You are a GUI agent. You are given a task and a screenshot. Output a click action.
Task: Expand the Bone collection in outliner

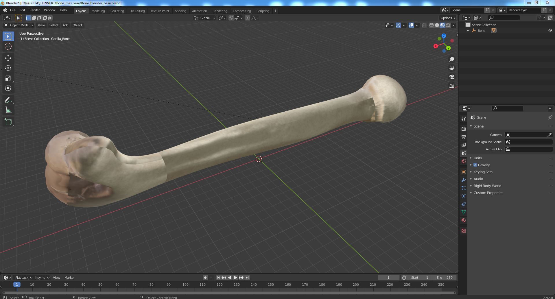pos(468,31)
